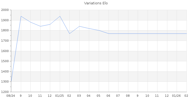Click the line point where the flat segment begins at 06
Screen dimensions: 192x109
(x=109, y=34)
